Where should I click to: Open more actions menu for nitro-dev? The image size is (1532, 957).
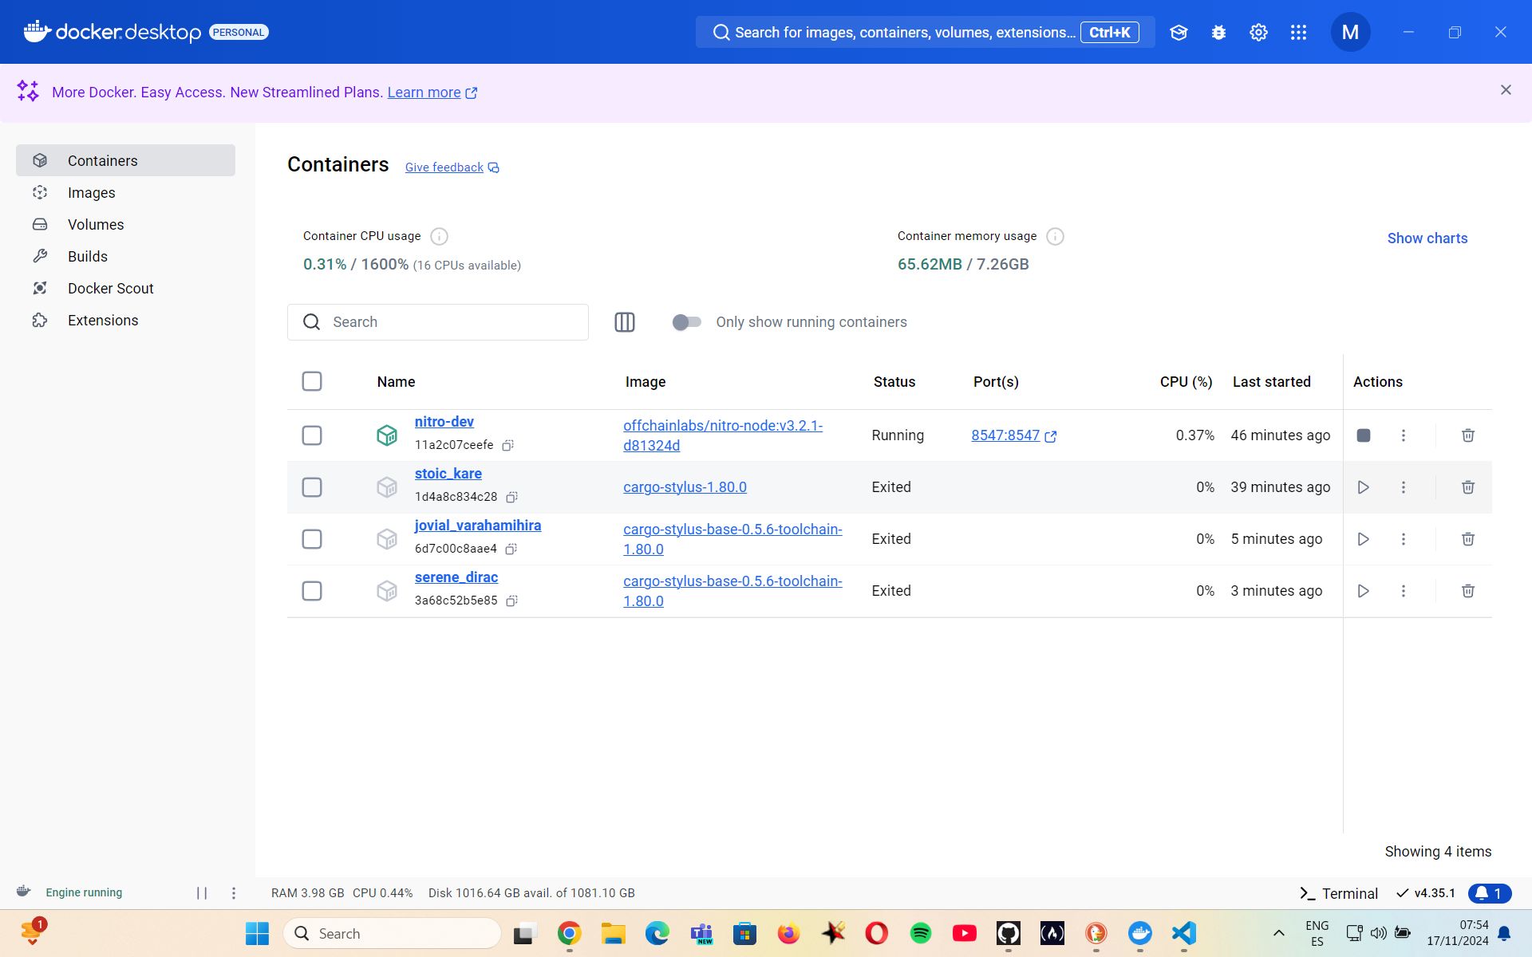1404,435
